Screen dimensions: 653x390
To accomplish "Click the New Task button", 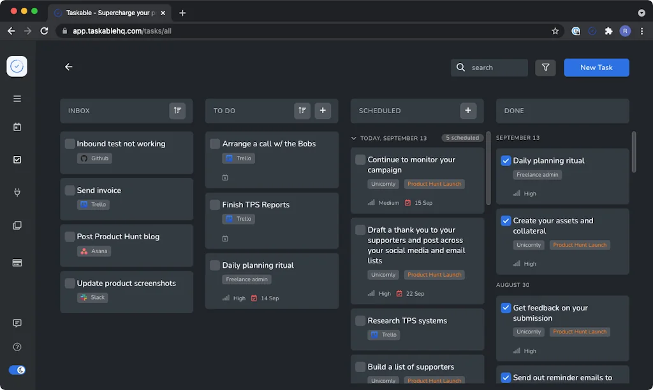I will 596,67.
